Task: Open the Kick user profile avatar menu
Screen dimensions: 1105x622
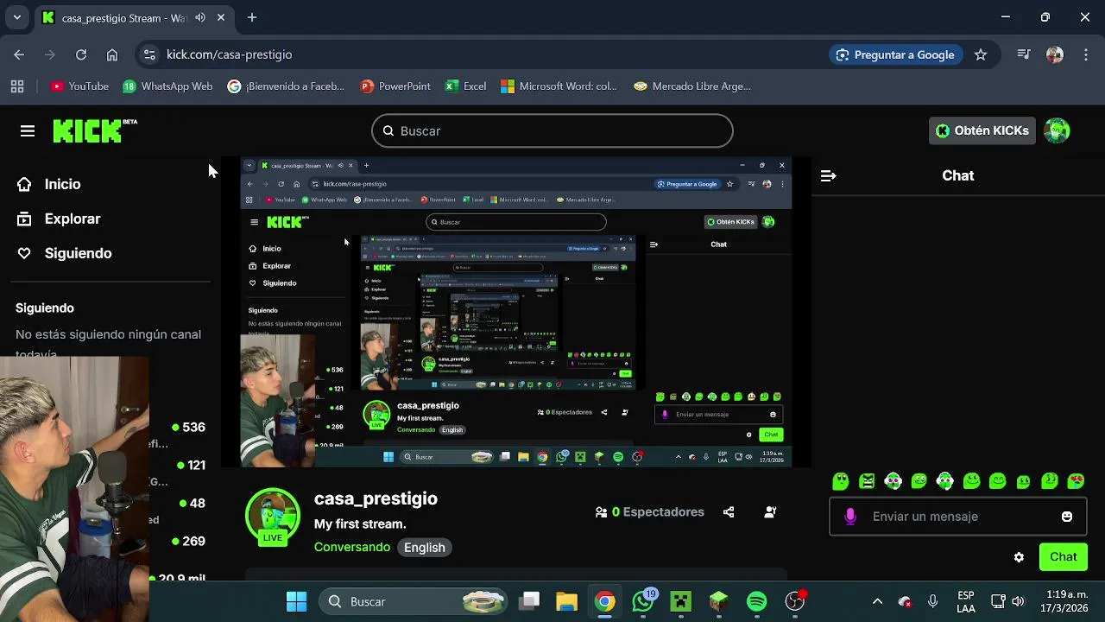Action: (1057, 130)
